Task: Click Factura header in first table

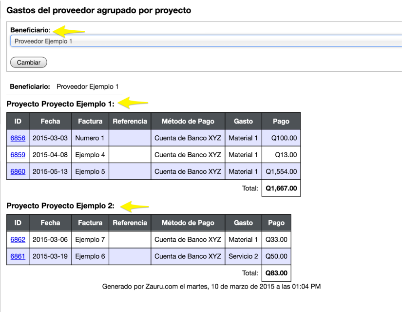Action: point(90,121)
